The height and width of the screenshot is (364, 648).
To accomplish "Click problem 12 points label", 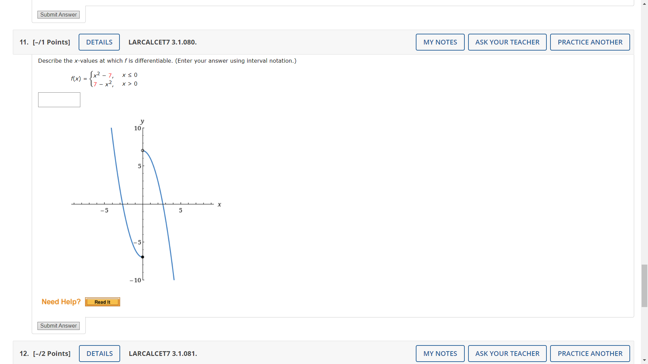I will click(52, 354).
